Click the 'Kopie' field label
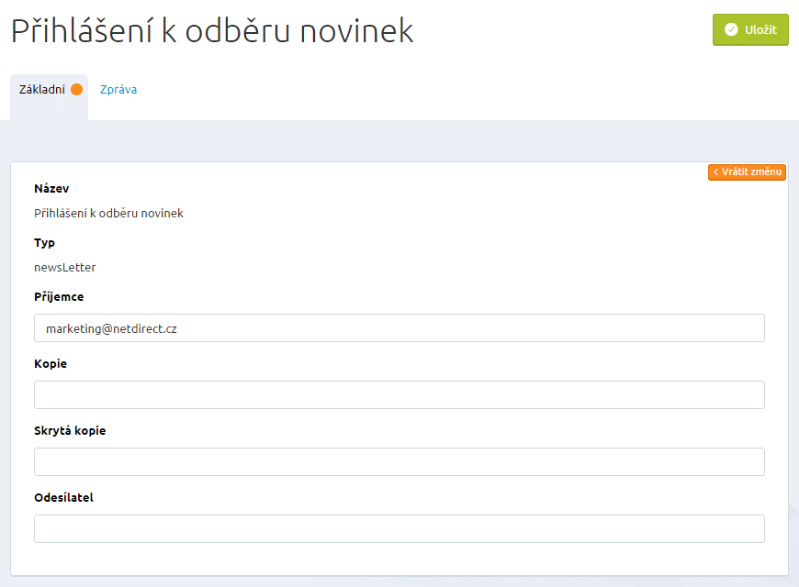The width and height of the screenshot is (799, 587). pos(51,363)
